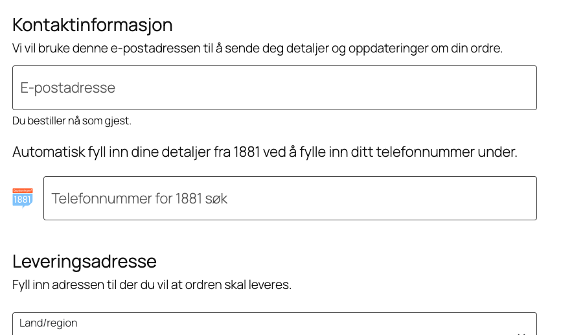Click the 'Fyll inn adressen' instruction text
Image resolution: width=572 pixels, height=335 pixels.
[x=152, y=284]
